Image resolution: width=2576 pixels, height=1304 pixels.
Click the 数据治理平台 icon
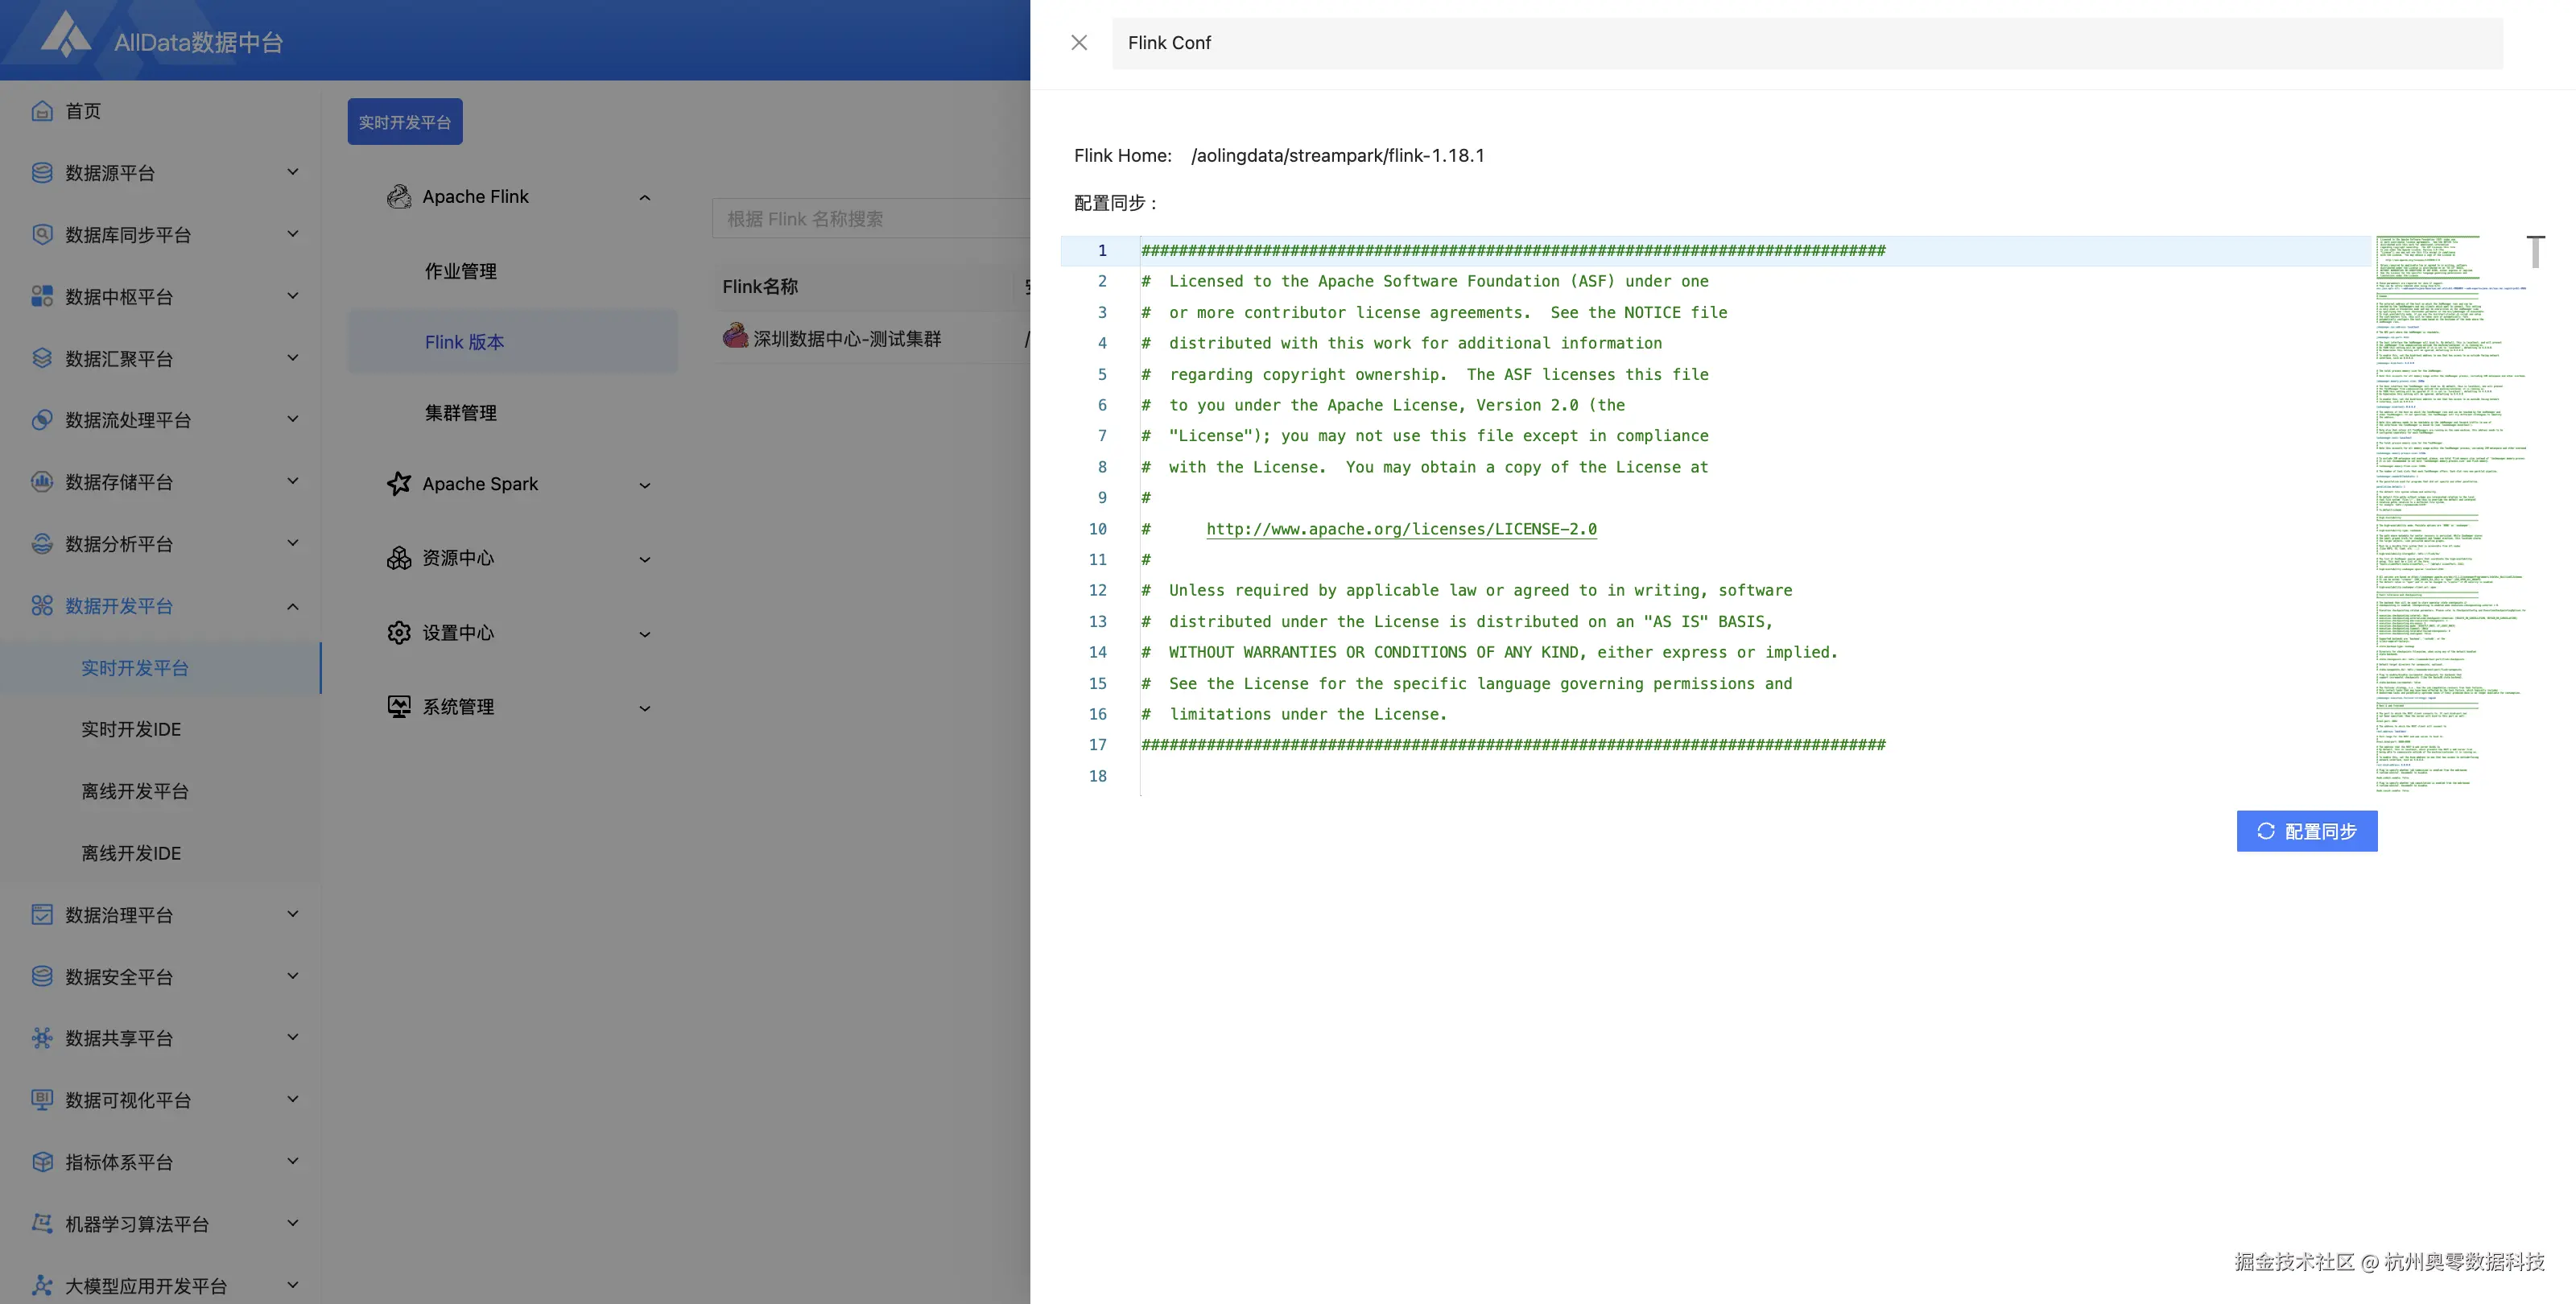[x=42, y=915]
